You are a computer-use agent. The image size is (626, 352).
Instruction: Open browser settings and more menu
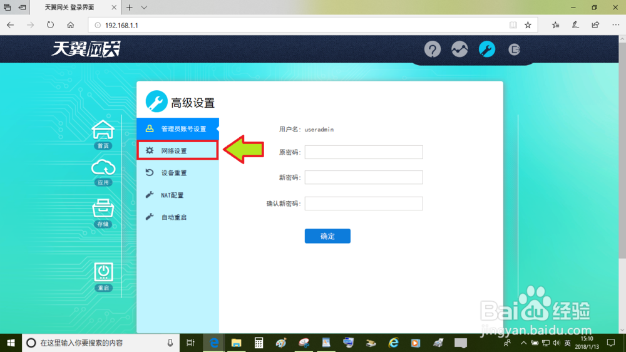pos(615,25)
